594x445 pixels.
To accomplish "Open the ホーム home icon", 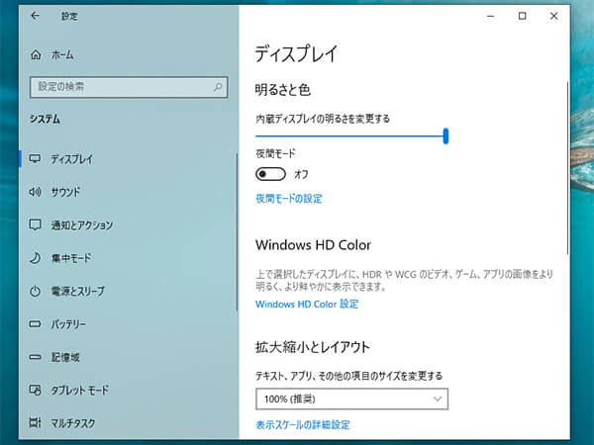I will pos(36,54).
